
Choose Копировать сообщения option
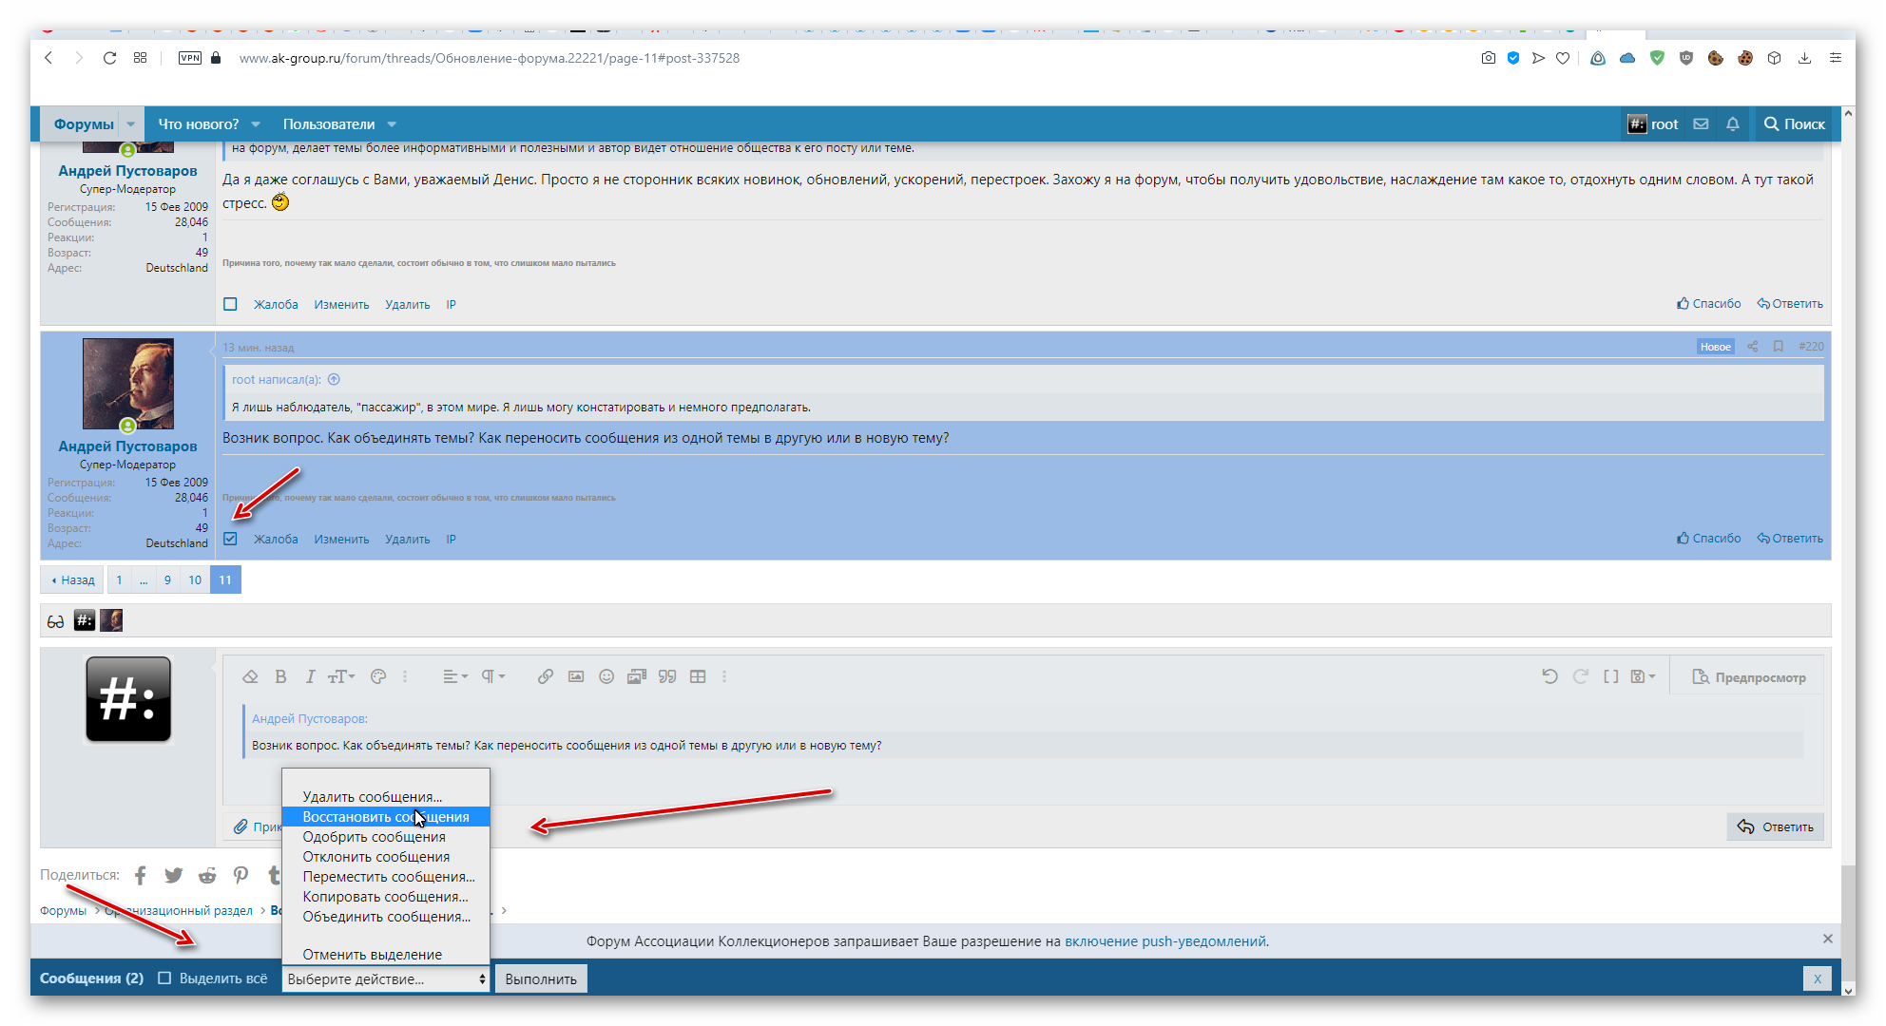click(x=386, y=896)
